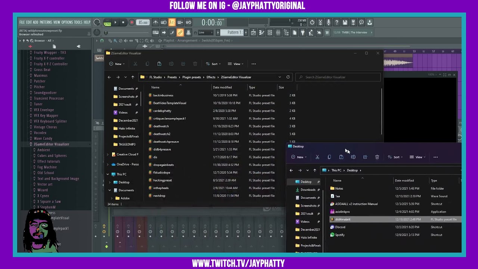The width and height of the screenshot is (478, 269).
Task: Click Delete icon in Desktop window
Action: [x=377, y=157]
